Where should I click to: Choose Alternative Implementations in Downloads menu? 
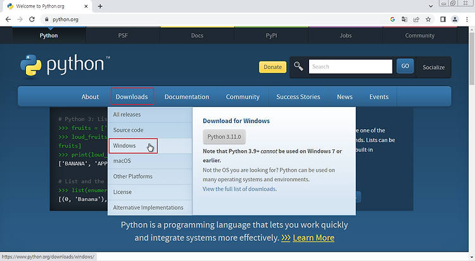click(150, 208)
